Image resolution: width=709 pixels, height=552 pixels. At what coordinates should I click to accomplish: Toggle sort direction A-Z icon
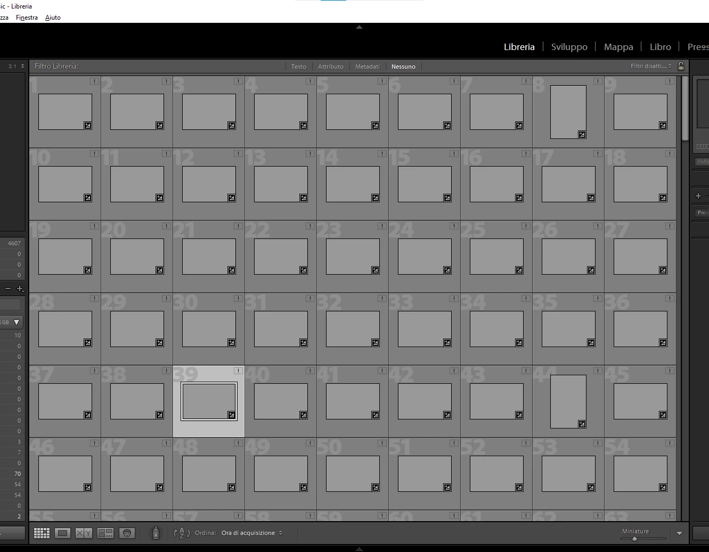pos(182,533)
